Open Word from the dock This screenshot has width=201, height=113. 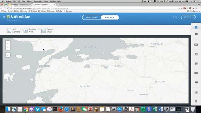tap(160, 109)
